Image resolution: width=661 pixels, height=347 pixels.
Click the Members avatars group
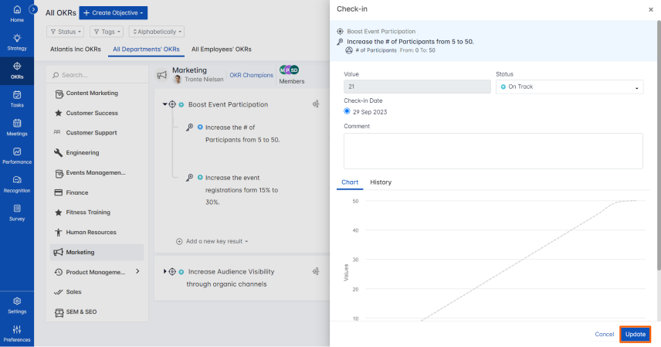pos(289,70)
